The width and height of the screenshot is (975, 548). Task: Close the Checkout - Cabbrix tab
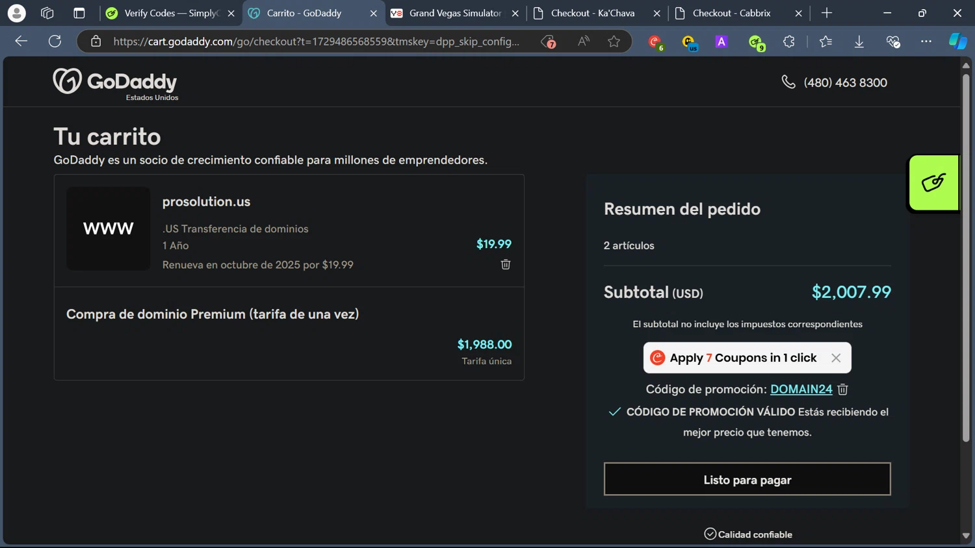click(x=798, y=13)
